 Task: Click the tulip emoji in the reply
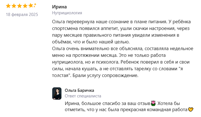point(153,103)
